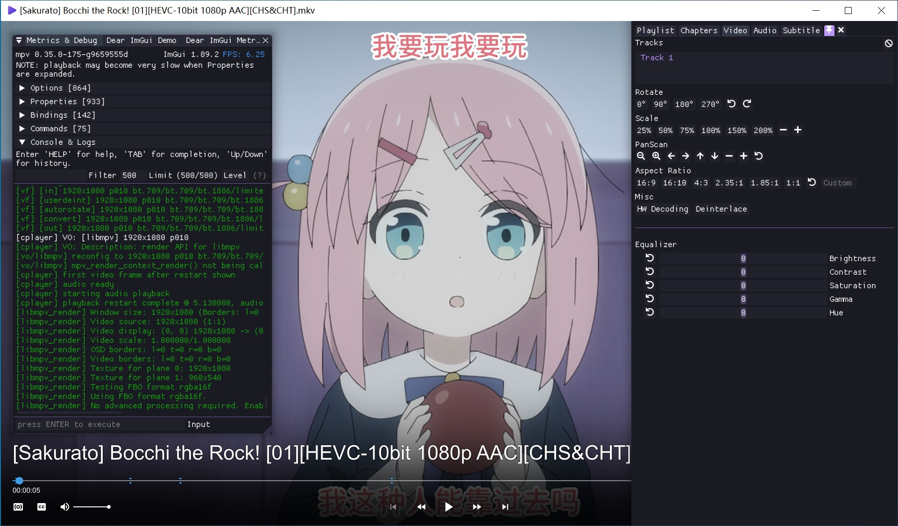898x526 pixels.
Task: Expand the Bindings [142] section
Action: click(x=143, y=115)
